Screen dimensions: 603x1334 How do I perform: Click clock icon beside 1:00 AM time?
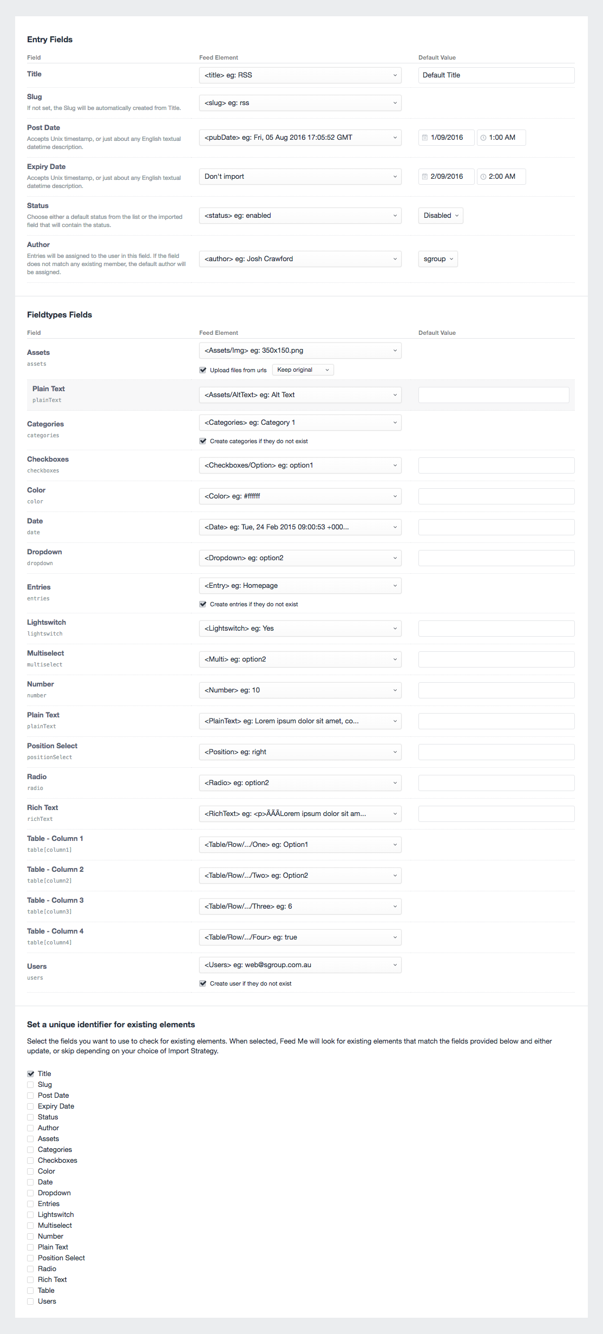click(483, 138)
